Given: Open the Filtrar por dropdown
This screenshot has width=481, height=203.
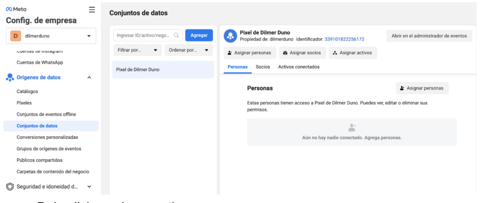Looking at the screenshot, I should (138, 50).
